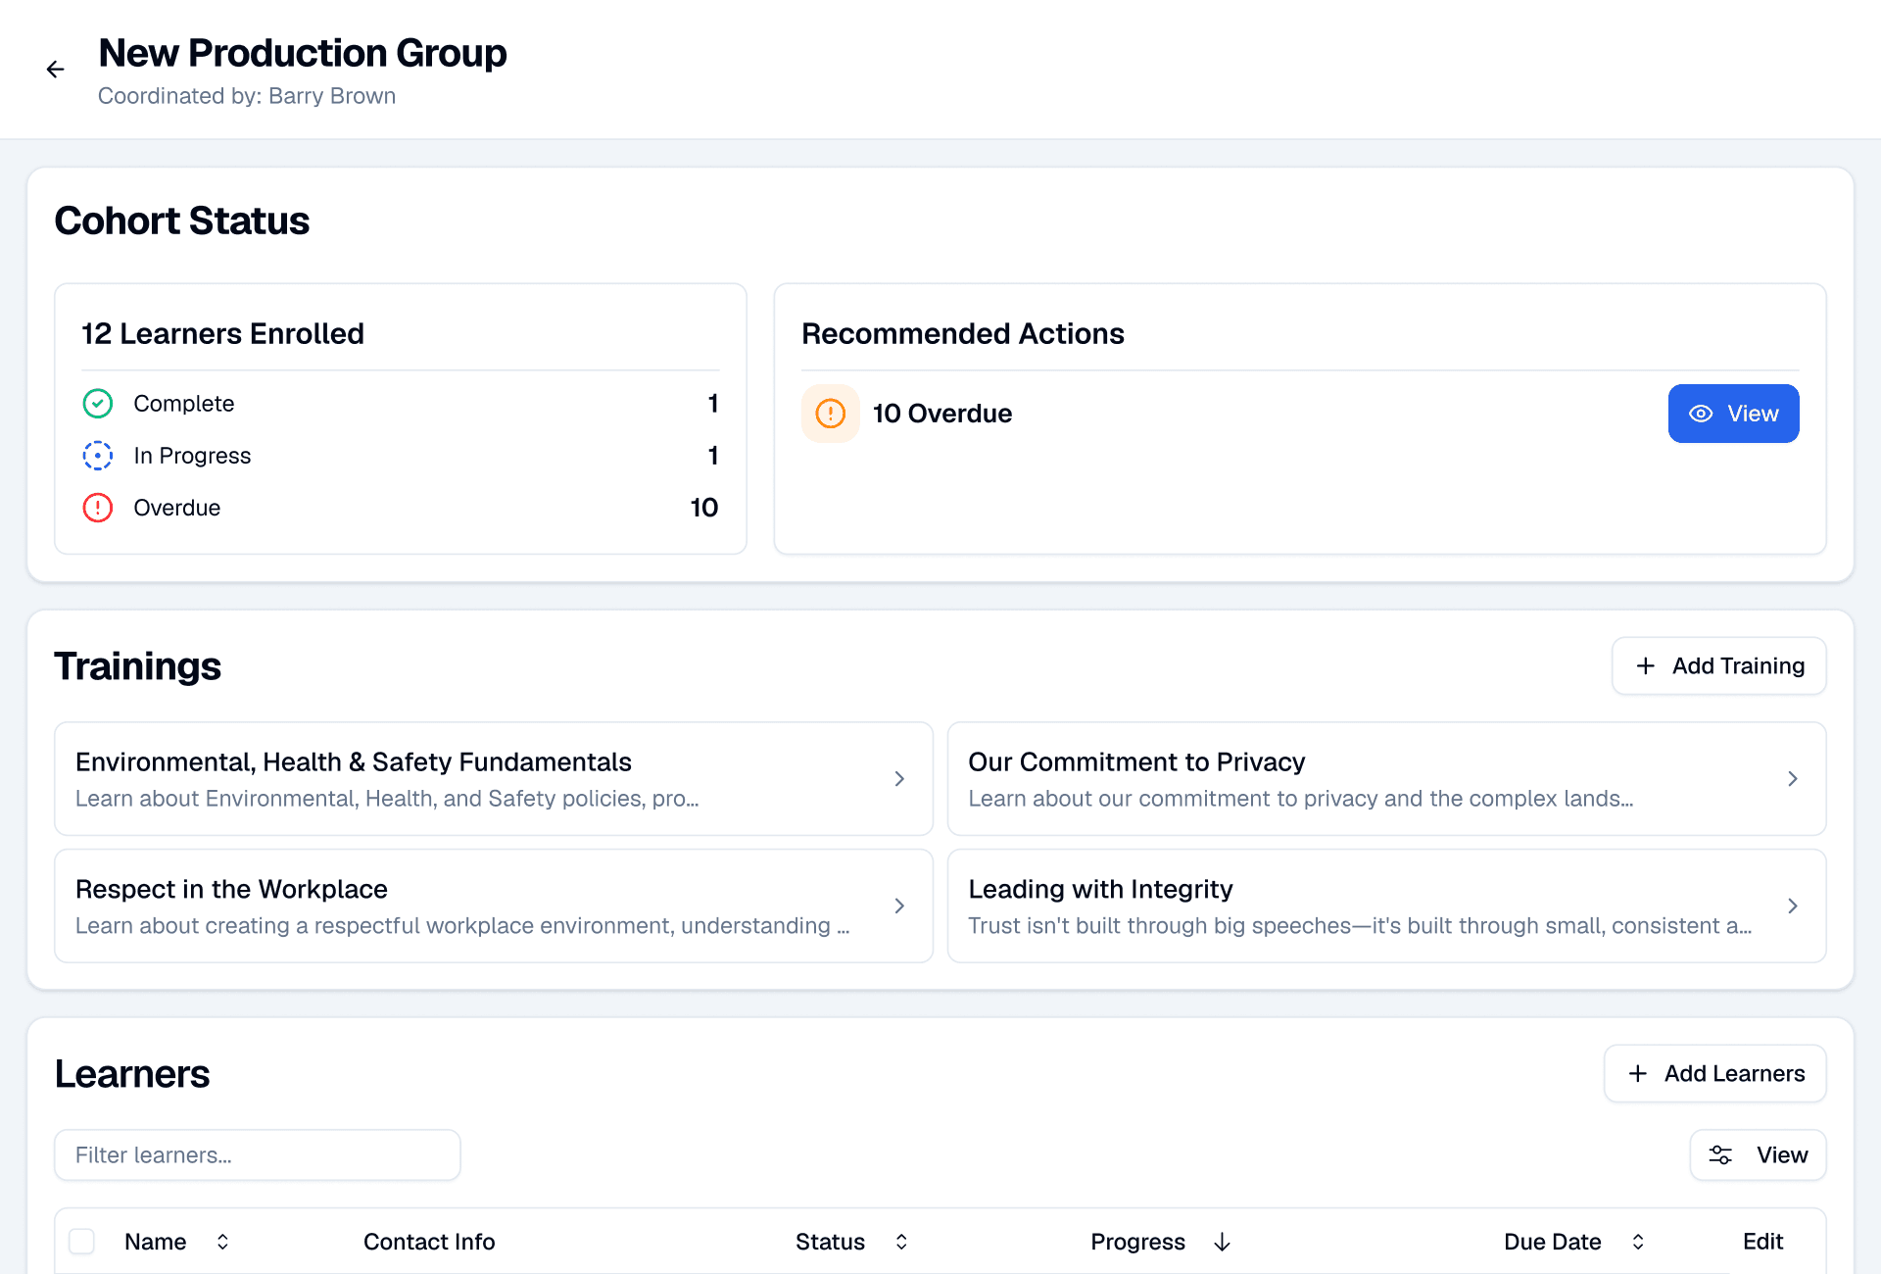This screenshot has width=1881, height=1274.
Task: Click the Filter learners input field
Action: [x=257, y=1154]
